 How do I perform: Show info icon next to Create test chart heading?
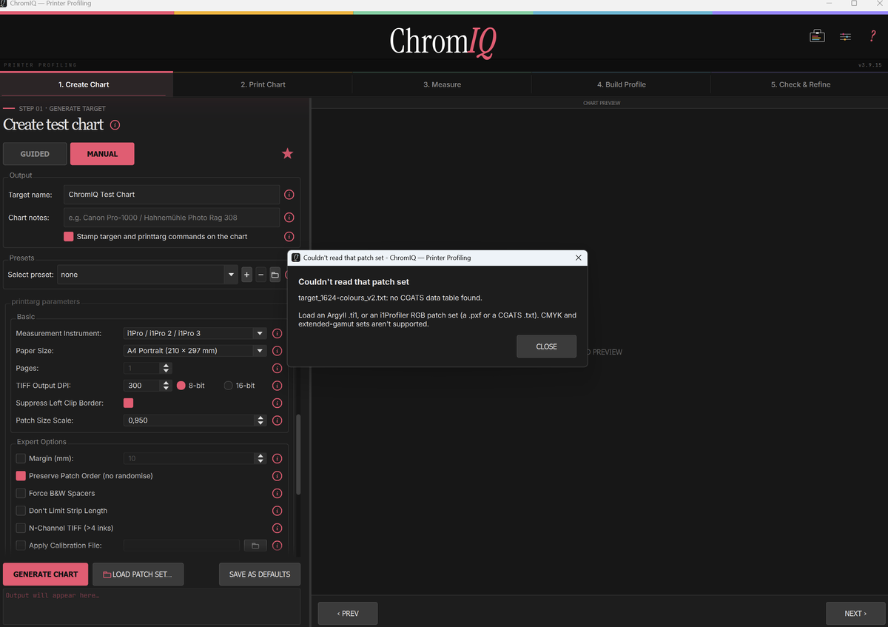(115, 125)
